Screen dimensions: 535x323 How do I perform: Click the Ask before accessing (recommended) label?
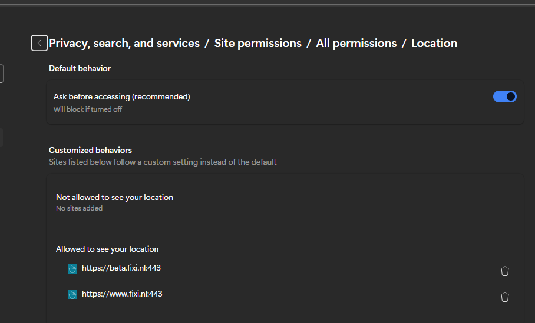coord(121,96)
